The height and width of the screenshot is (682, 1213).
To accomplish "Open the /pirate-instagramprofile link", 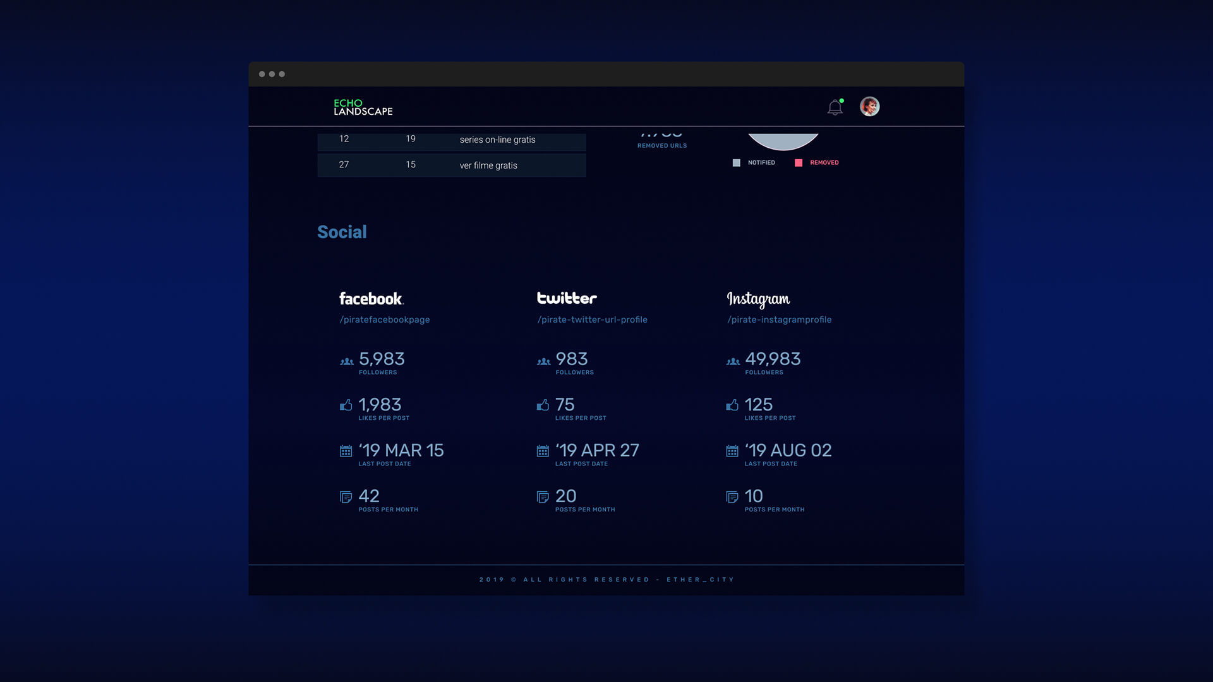I will 779,320.
